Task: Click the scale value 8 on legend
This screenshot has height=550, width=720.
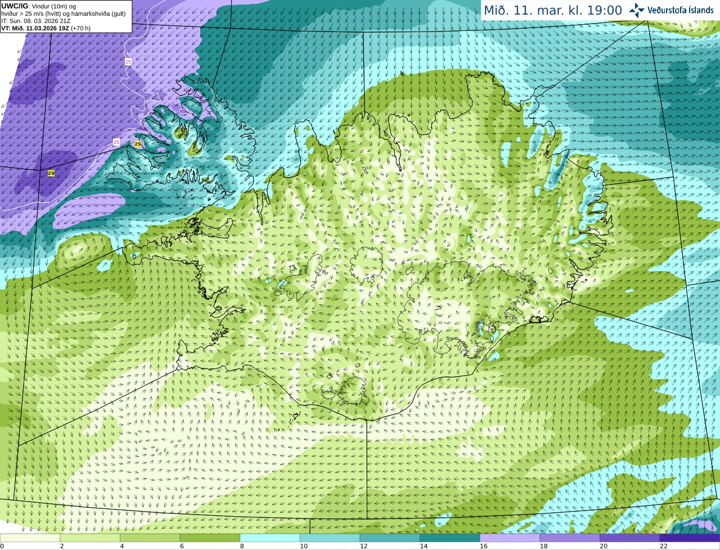Action: [x=242, y=546]
